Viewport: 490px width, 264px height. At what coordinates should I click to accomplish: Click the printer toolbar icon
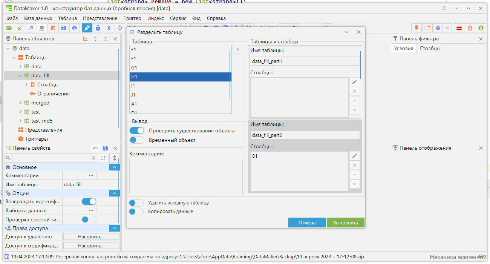coord(75,28)
